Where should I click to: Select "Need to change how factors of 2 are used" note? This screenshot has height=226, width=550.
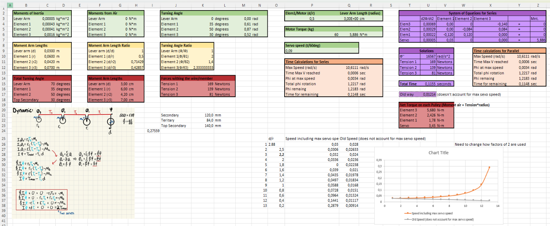click(x=490, y=144)
